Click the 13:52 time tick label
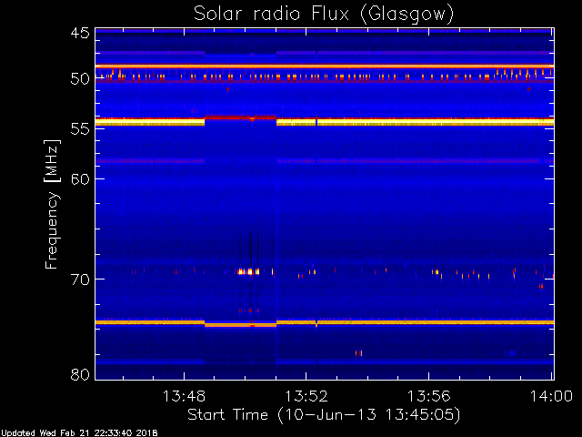 click(306, 396)
